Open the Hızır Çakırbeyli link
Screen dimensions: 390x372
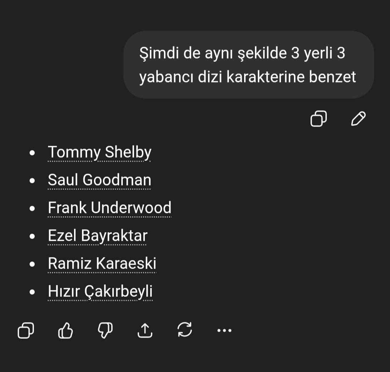click(100, 291)
